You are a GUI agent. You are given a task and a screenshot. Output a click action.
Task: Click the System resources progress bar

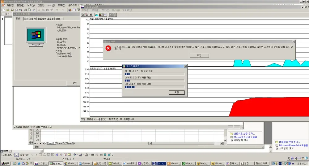(154, 74)
